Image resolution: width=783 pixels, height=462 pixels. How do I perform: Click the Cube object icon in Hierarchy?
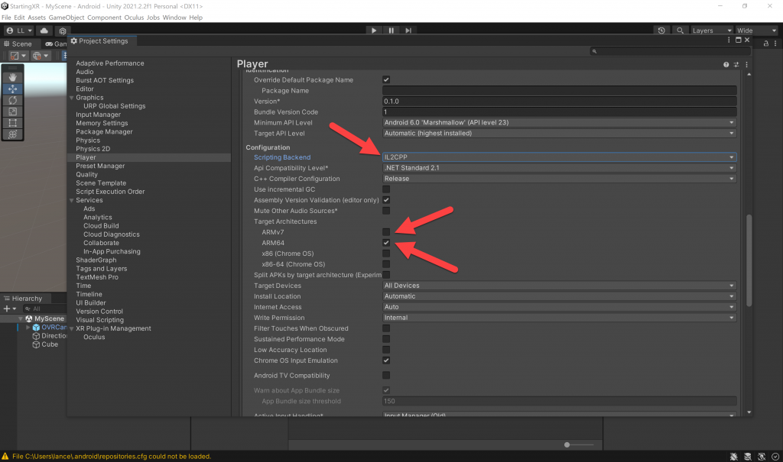coord(36,344)
